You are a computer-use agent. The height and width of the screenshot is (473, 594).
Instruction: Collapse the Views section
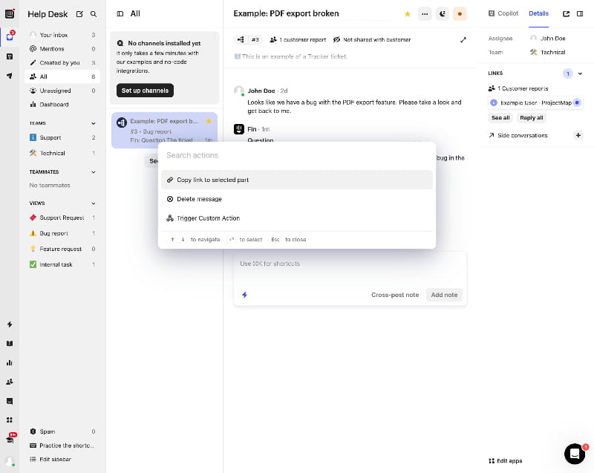tap(94, 203)
